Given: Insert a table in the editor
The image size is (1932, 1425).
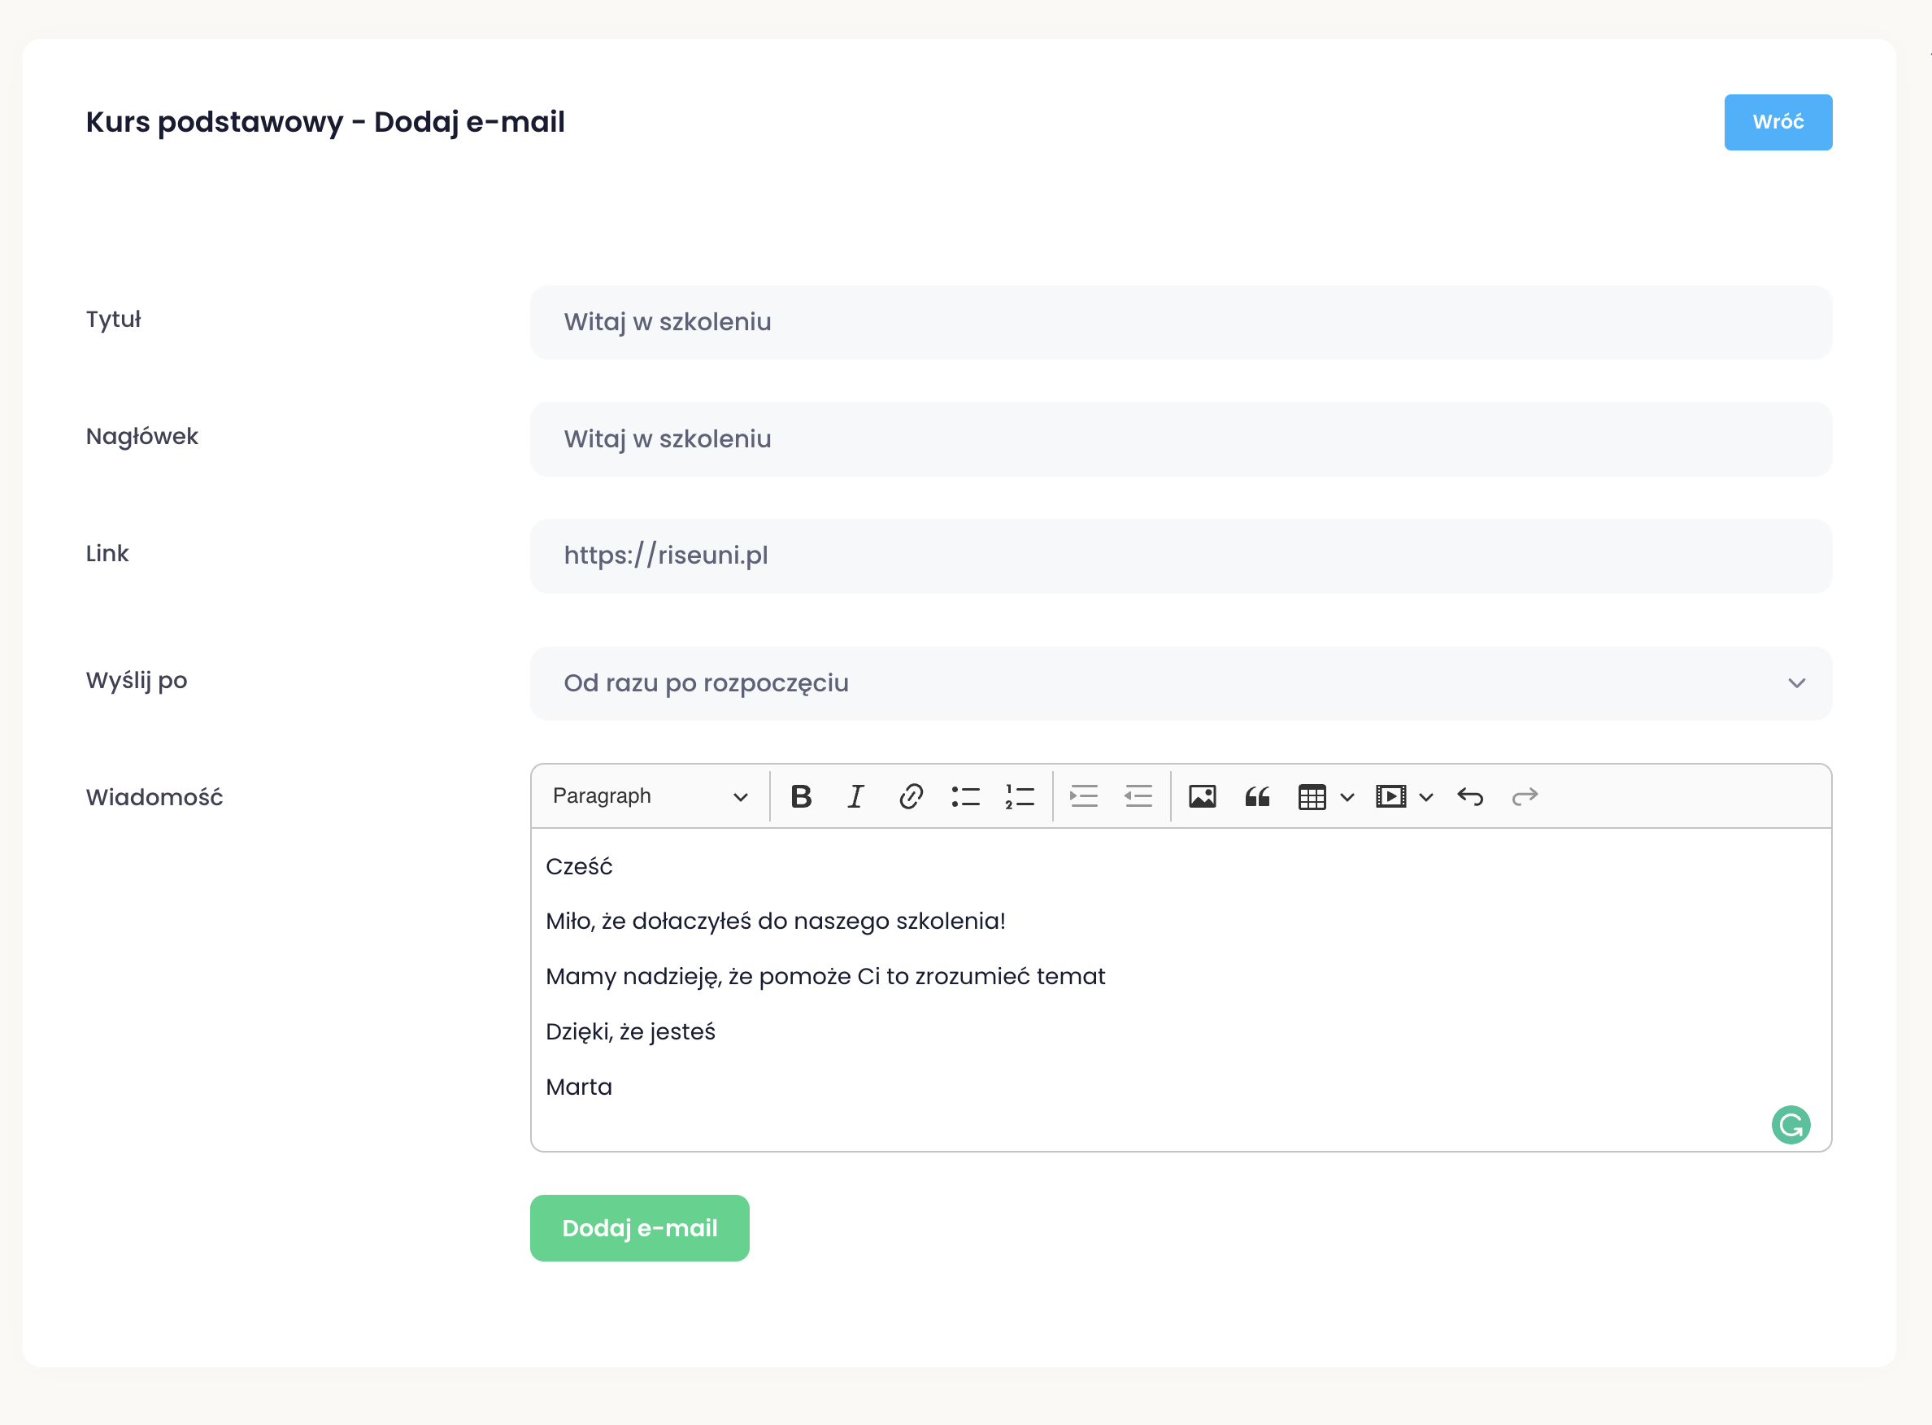Looking at the screenshot, I should [1312, 796].
